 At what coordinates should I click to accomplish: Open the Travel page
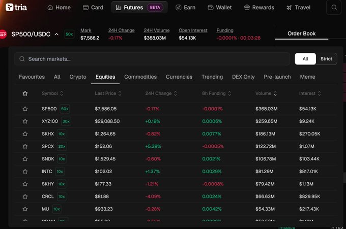coord(298,8)
